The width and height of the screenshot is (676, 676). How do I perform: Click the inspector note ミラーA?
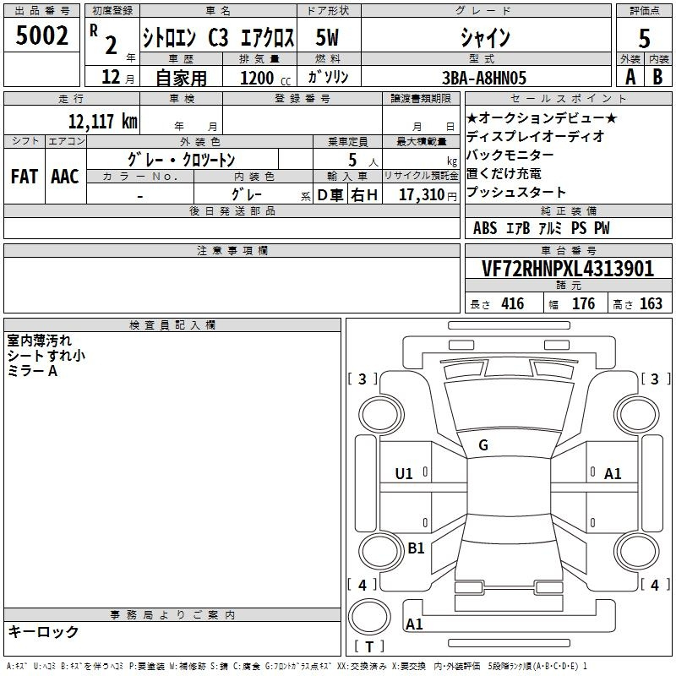(x=32, y=371)
